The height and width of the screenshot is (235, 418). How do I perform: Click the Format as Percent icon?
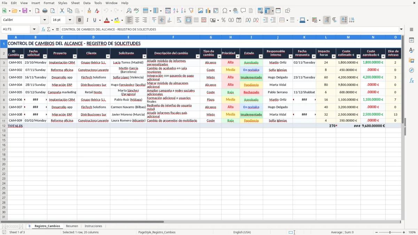[x=223, y=20]
